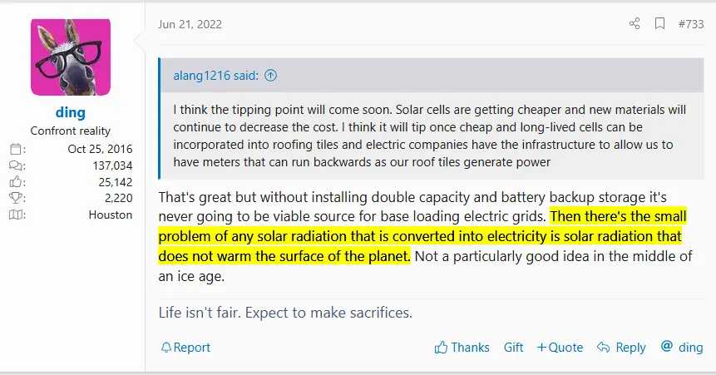This screenshot has width=716, height=375.
Task: Click the messages count speech bubble icon
Action: click(17, 165)
